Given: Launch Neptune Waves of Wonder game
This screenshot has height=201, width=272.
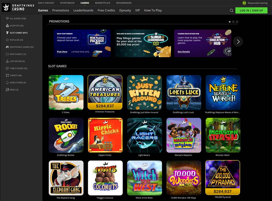Looking at the screenshot, I should tap(223, 92).
